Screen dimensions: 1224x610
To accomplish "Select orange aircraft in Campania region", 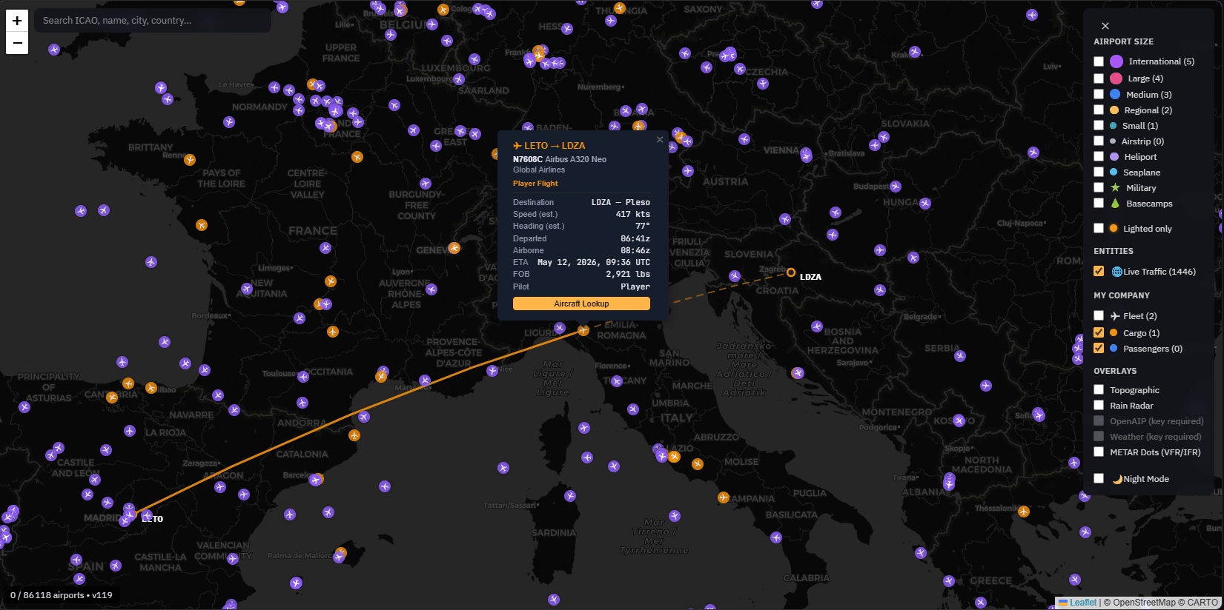I will [x=724, y=497].
